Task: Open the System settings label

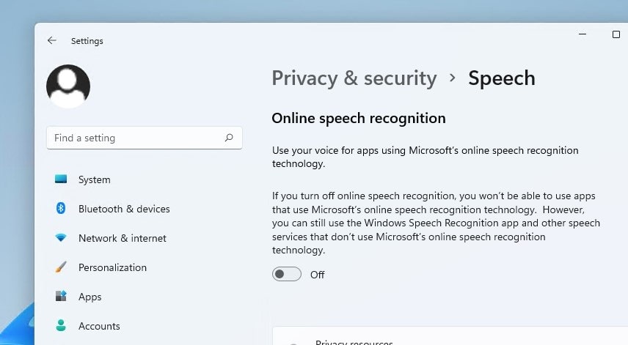Action: 94,179
